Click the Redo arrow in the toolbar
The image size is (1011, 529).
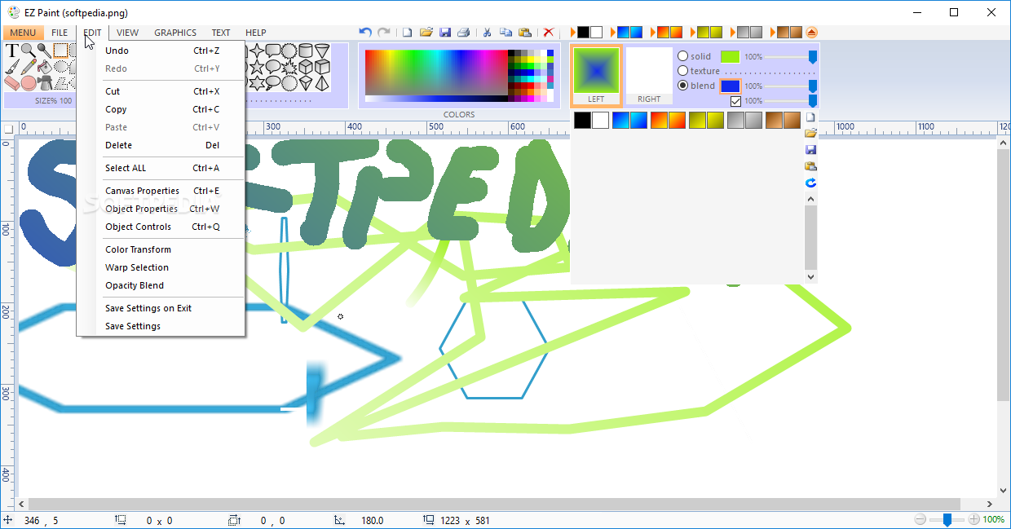383,33
